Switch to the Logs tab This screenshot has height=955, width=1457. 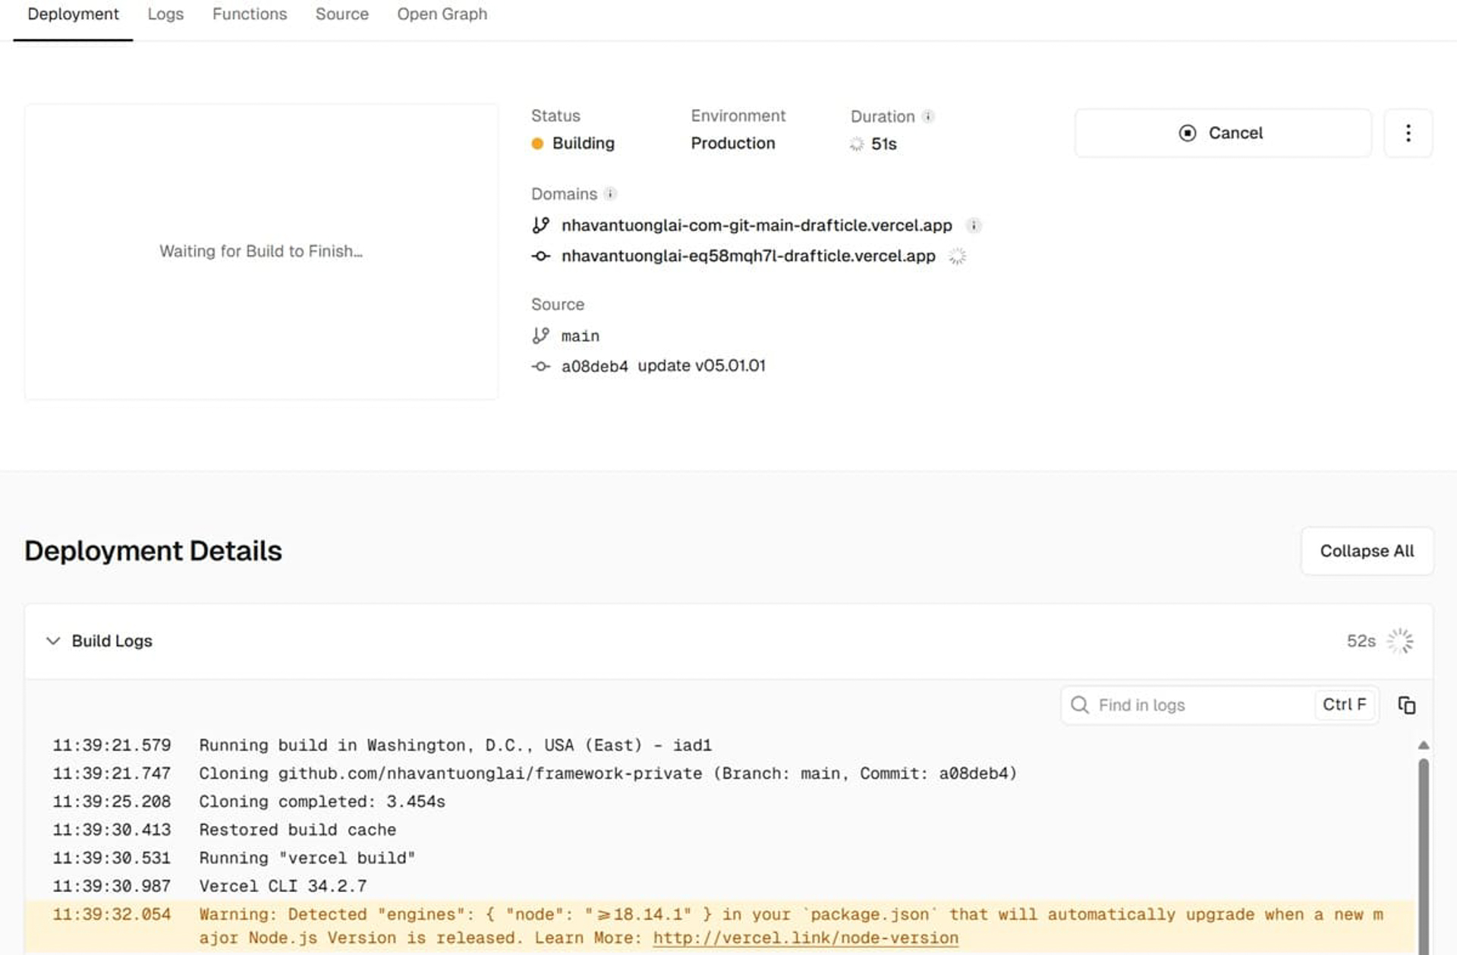click(165, 15)
